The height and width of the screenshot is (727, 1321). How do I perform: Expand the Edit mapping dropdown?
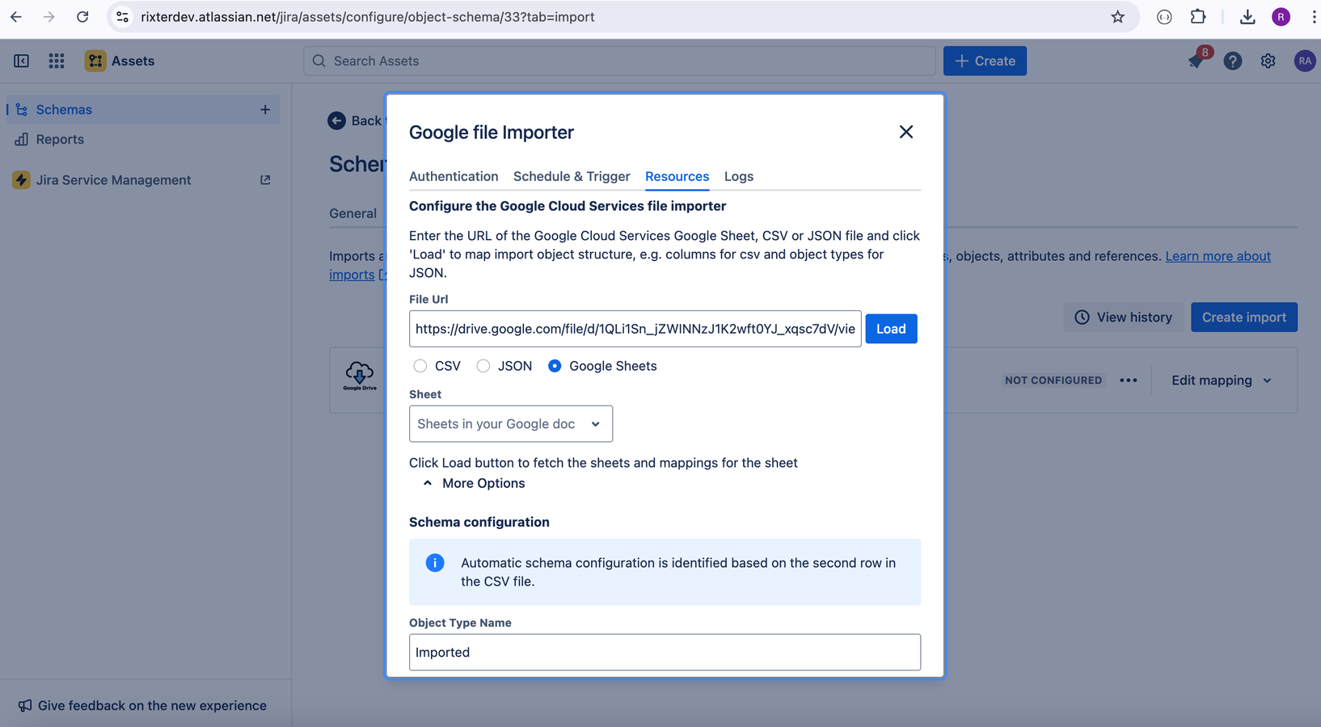click(x=1222, y=380)
